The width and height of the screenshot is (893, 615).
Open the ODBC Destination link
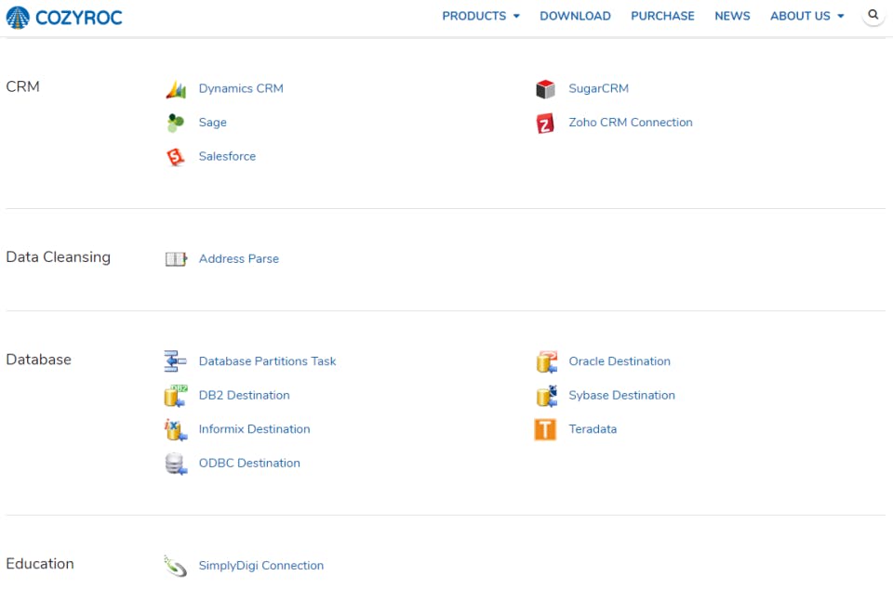pyautogui.click(x=249, y=464)
